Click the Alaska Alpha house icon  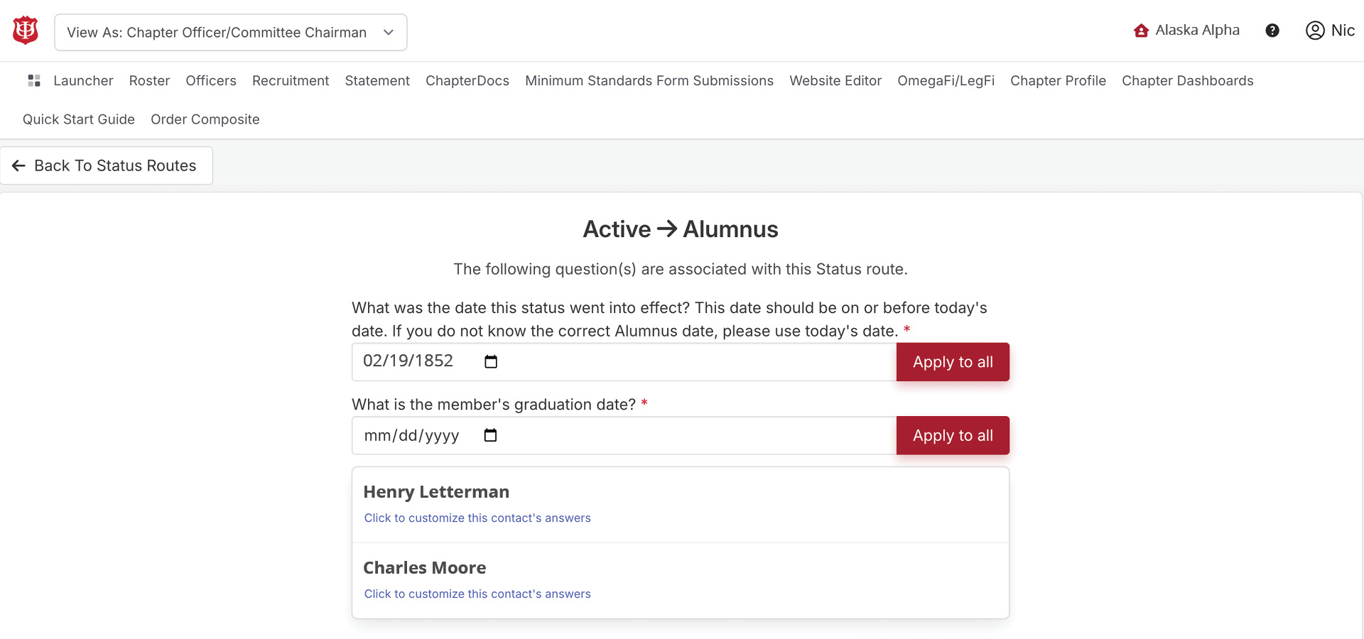pyautogui.click(x=1141, y=31)
